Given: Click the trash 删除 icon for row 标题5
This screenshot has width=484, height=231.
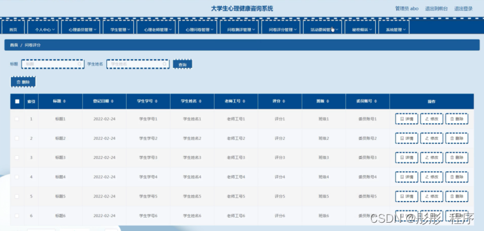Looking at the screenshot, I should pyautogui.click(x=452, y=197).
